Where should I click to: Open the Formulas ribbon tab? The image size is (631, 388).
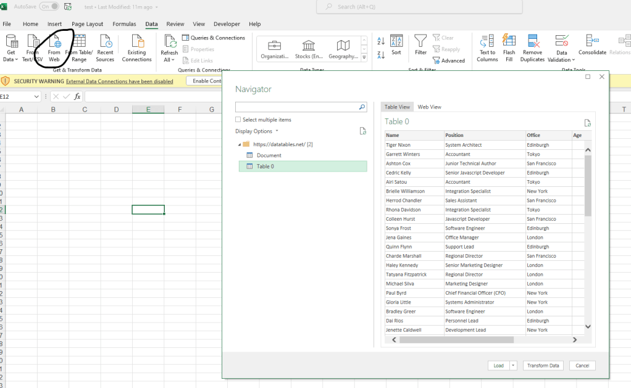124,24
